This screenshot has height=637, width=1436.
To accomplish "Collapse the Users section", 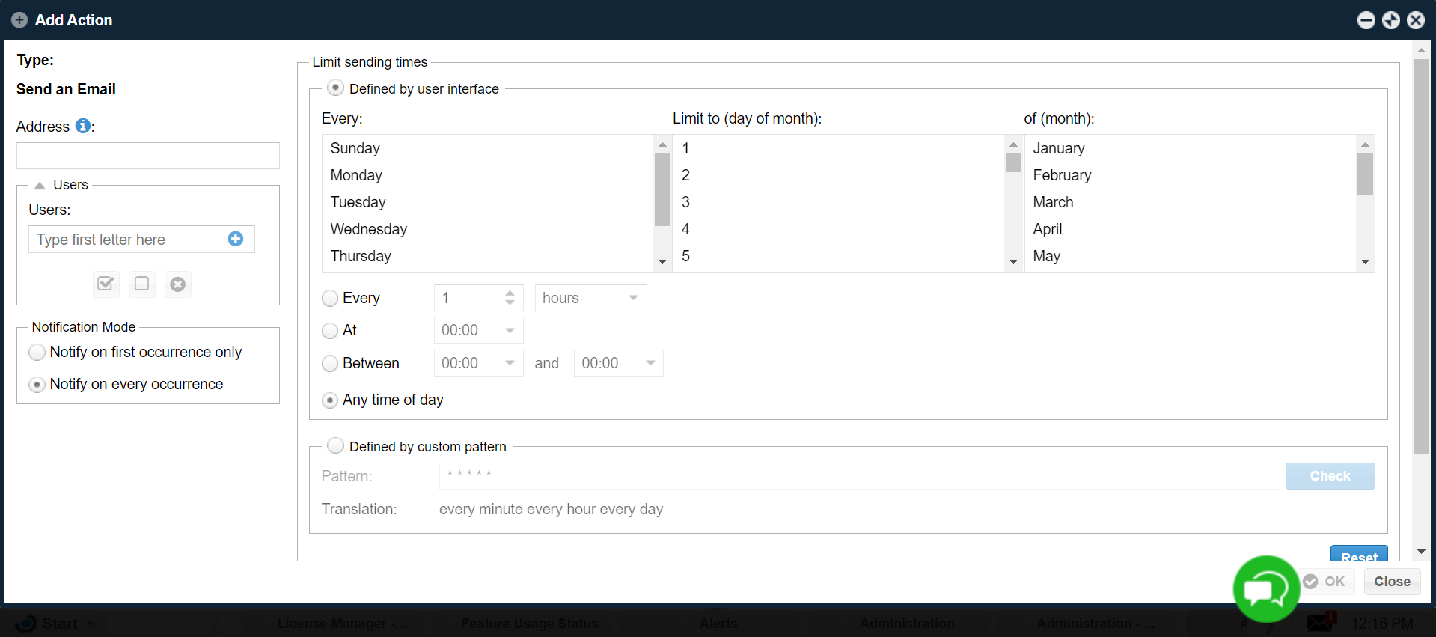I will click(40, 185).
